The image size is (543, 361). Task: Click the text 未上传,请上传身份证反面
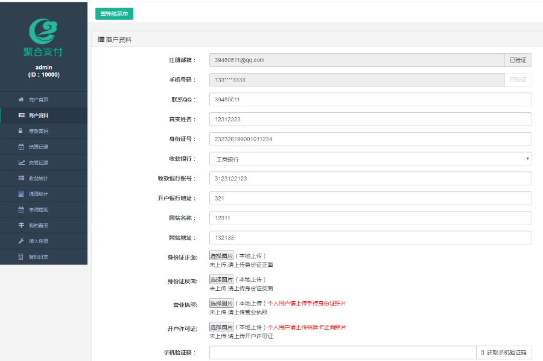tap(241, 288)
